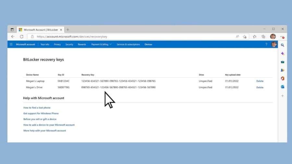View site info via the lock icon
Viewport: 292px width, 164px height.
pyautogui.click(x=32, y=37)
